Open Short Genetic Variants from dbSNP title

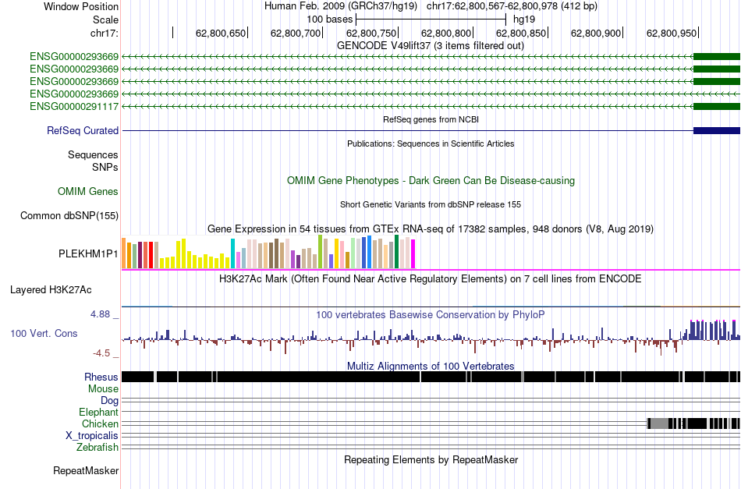[x=431, y=204]
